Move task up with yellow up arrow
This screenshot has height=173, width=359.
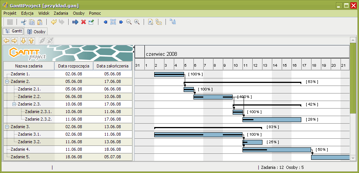[x=31, y=41]
